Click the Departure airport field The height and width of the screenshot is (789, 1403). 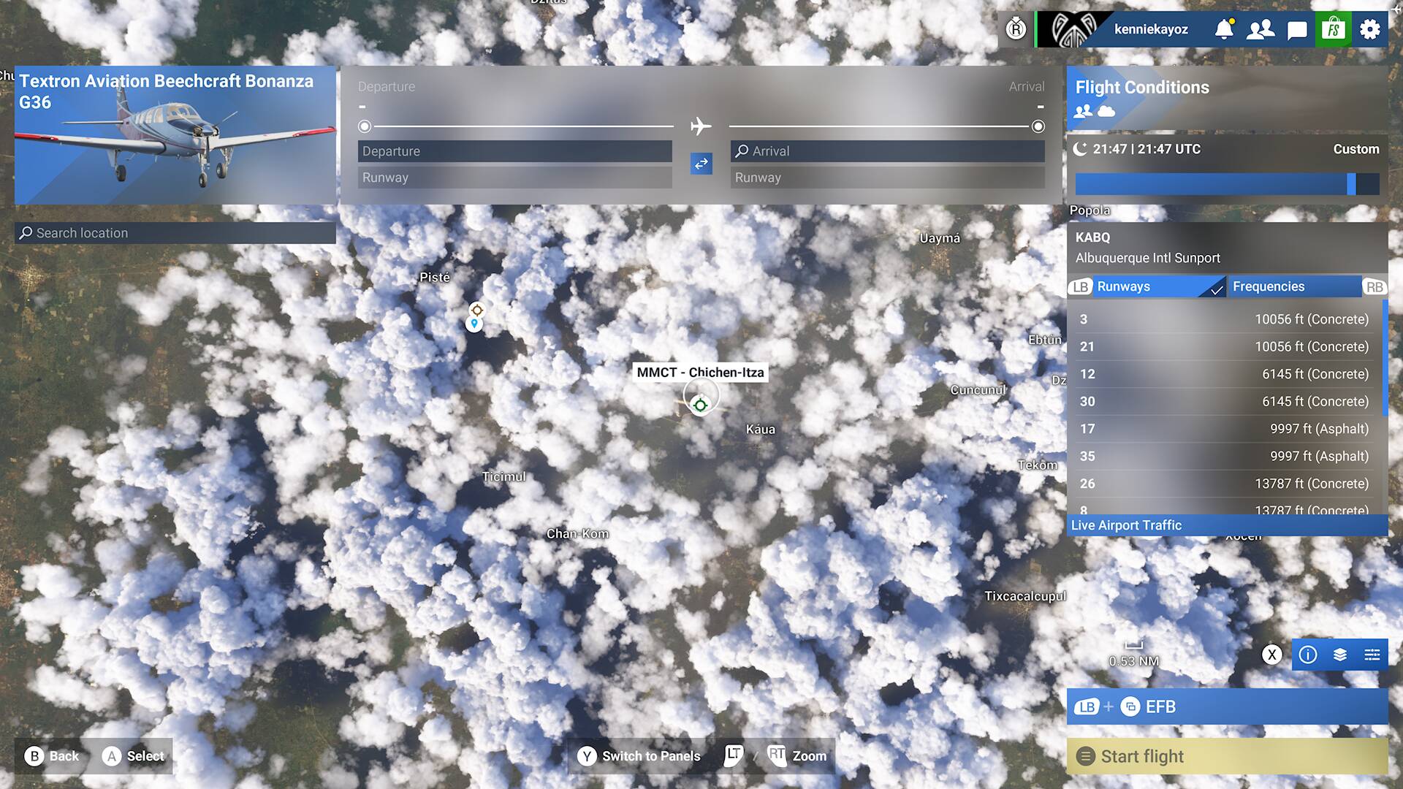point(515,151)
